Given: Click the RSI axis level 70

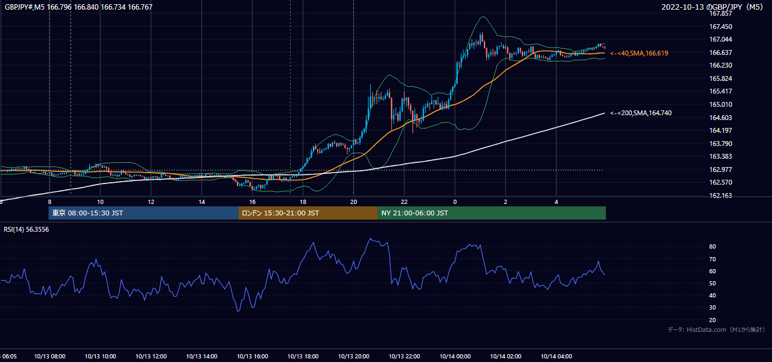Looking at the screenshot, I should (x=713, y=259).
